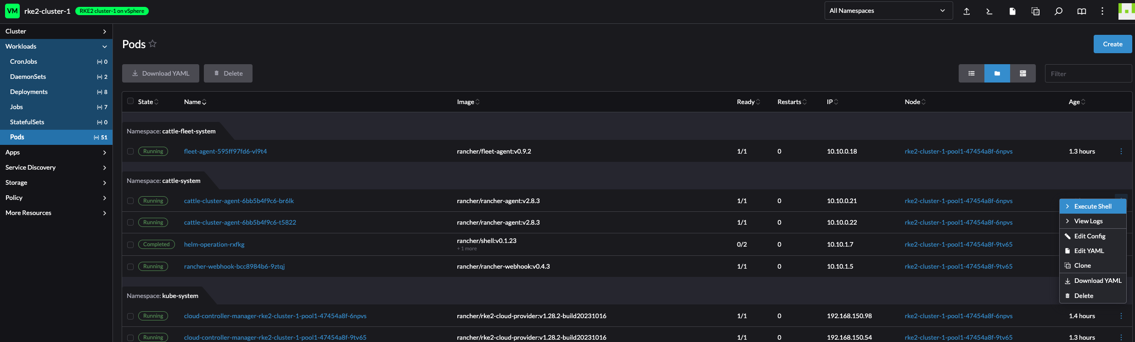Viewport: 1135px width, 342px height.
Task: Click the Completed status badge
Action: tap(157, 244)
